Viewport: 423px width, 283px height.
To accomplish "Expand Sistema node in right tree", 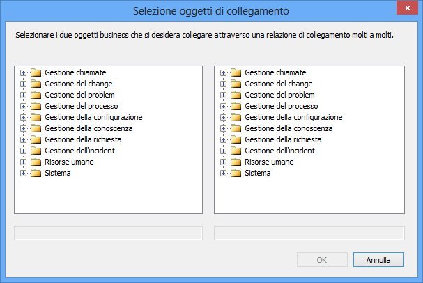I will point(223,173).
